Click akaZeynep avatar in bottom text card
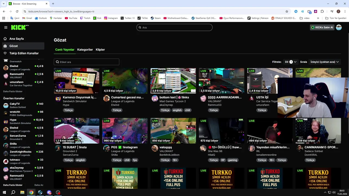Image resolution: width=349 pixels, height=196 pixels. click(155, 99)
